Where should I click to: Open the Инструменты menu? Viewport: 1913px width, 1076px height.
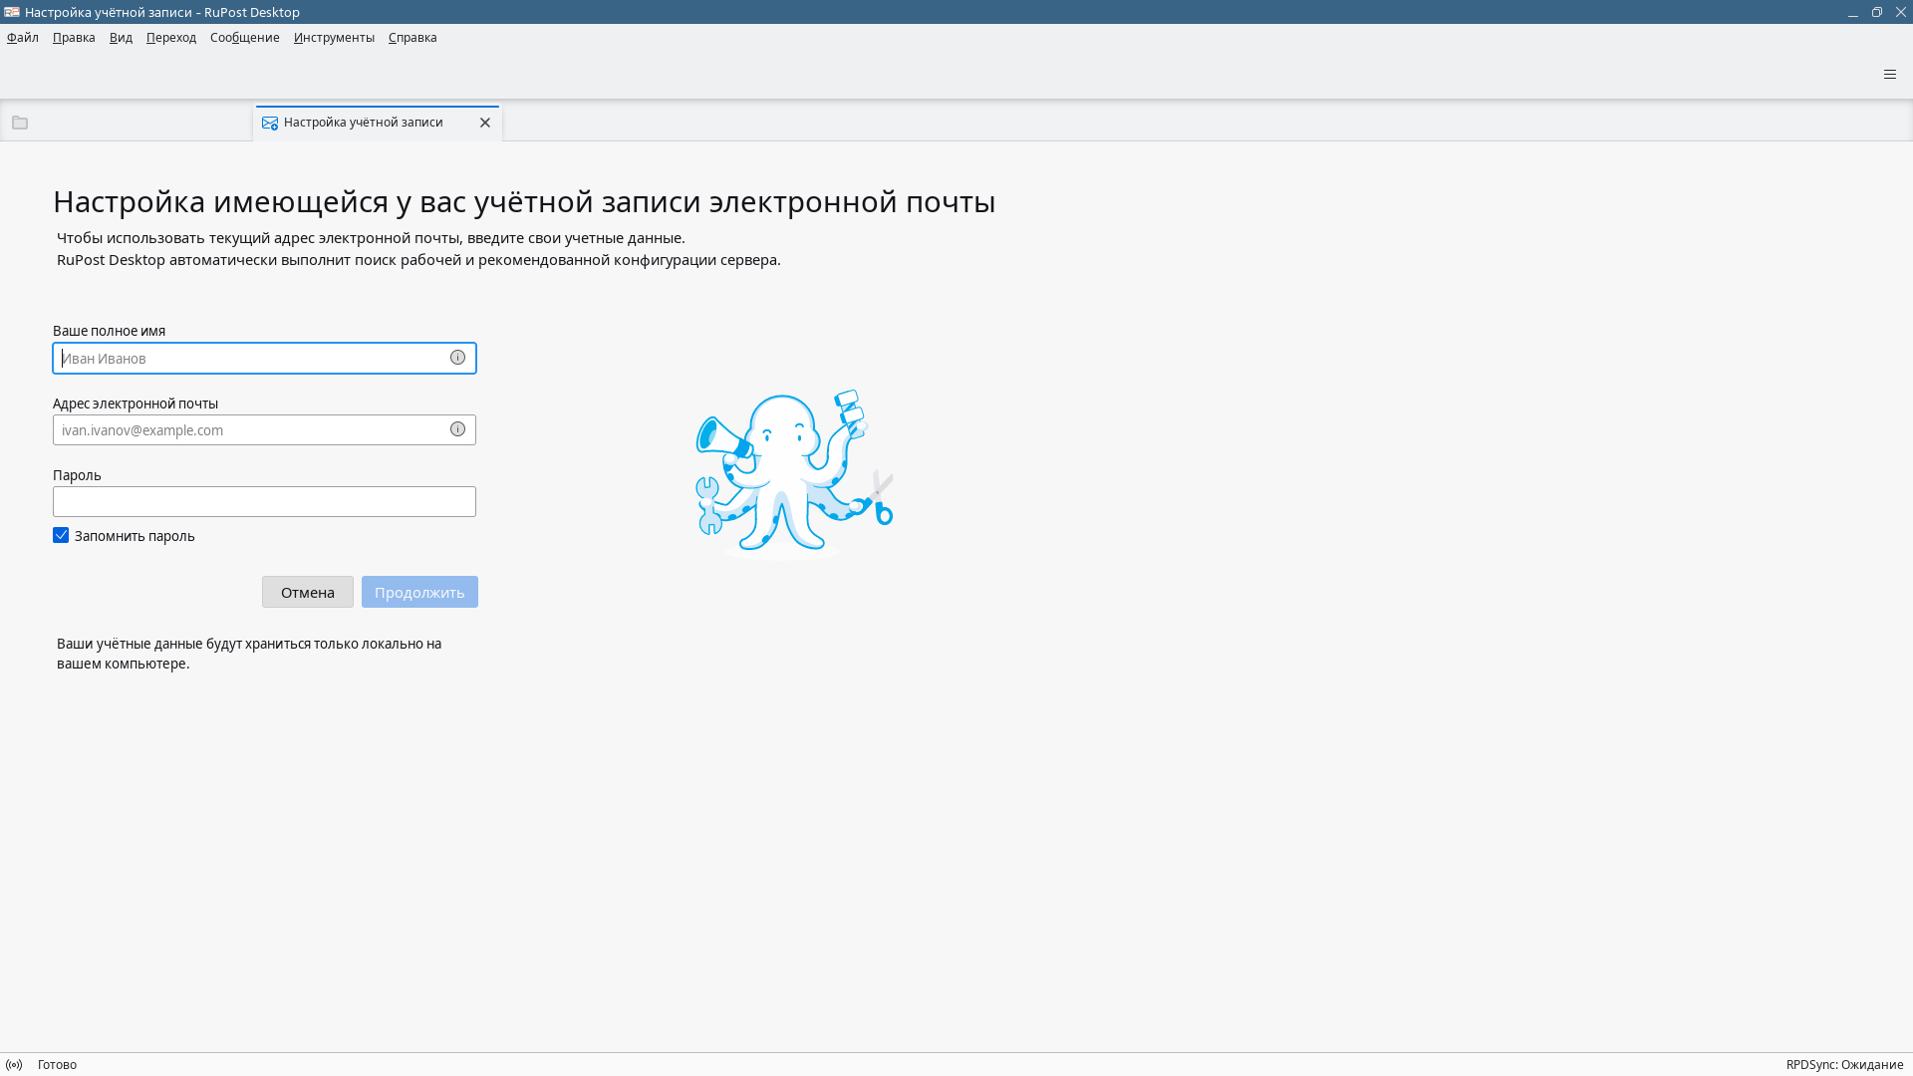pyautogui.click(x=334, y=38)
